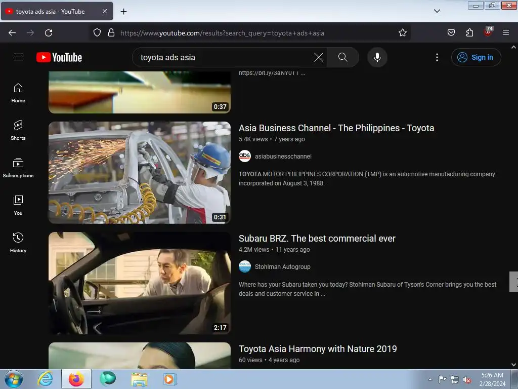
Task: Go back with browser back arrow
Action: pos(12,33)
